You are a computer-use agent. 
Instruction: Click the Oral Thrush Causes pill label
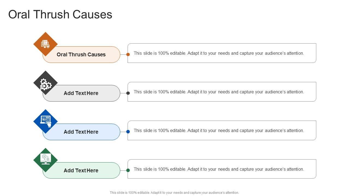coord(81,55)
